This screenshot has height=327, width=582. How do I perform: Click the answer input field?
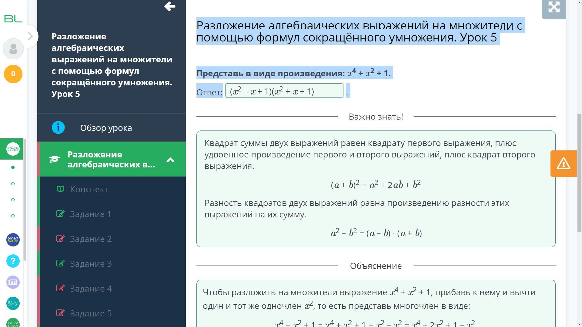284,91
